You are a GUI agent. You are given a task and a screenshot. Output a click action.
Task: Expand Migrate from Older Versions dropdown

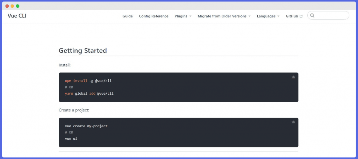pyautogui.click(x=224, y=16)
